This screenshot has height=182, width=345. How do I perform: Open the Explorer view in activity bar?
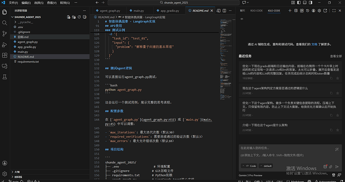tap(4, 12)
